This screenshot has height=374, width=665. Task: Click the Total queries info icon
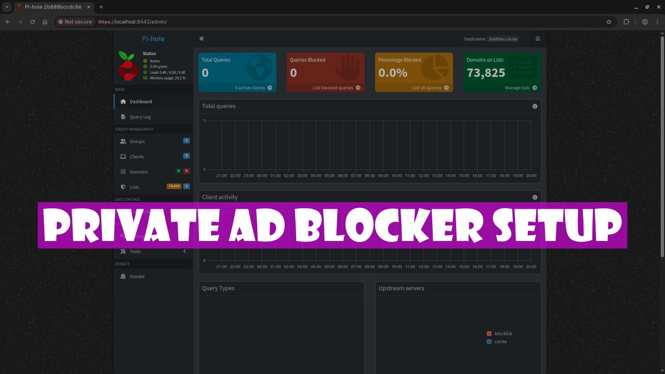click(535, 106)
